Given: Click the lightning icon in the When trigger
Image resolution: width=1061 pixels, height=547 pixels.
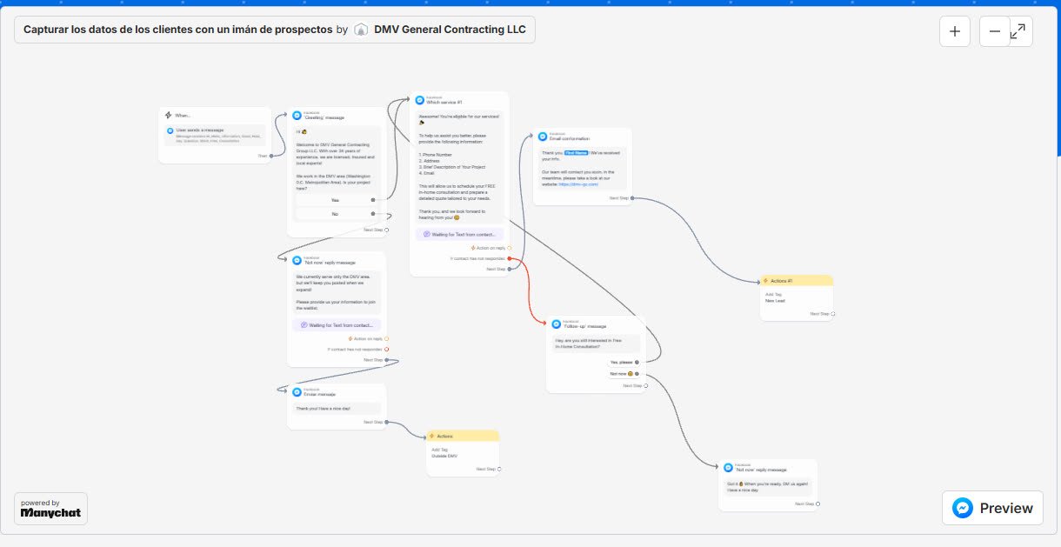Looking at the screenshot, I should click(168, 115).
